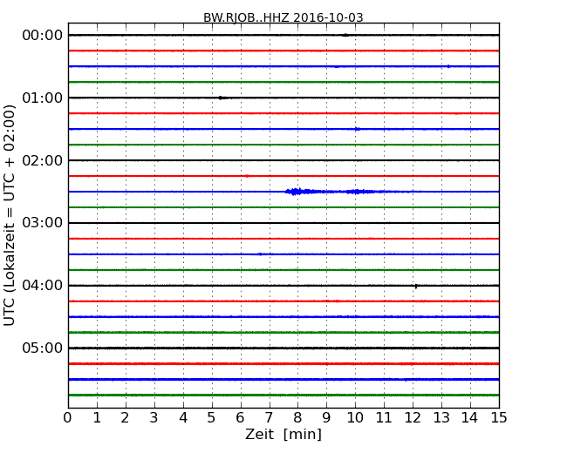Click the UTC Lokalzeit y-axis label

[x=10, y=215]
